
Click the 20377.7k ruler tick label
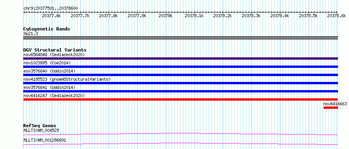click(80, 16)
